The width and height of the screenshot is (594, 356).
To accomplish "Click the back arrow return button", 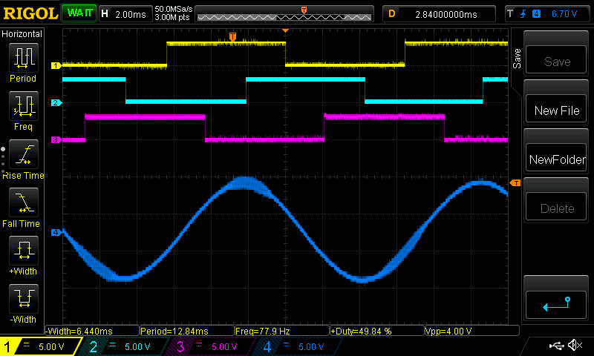I will point(556,305).
